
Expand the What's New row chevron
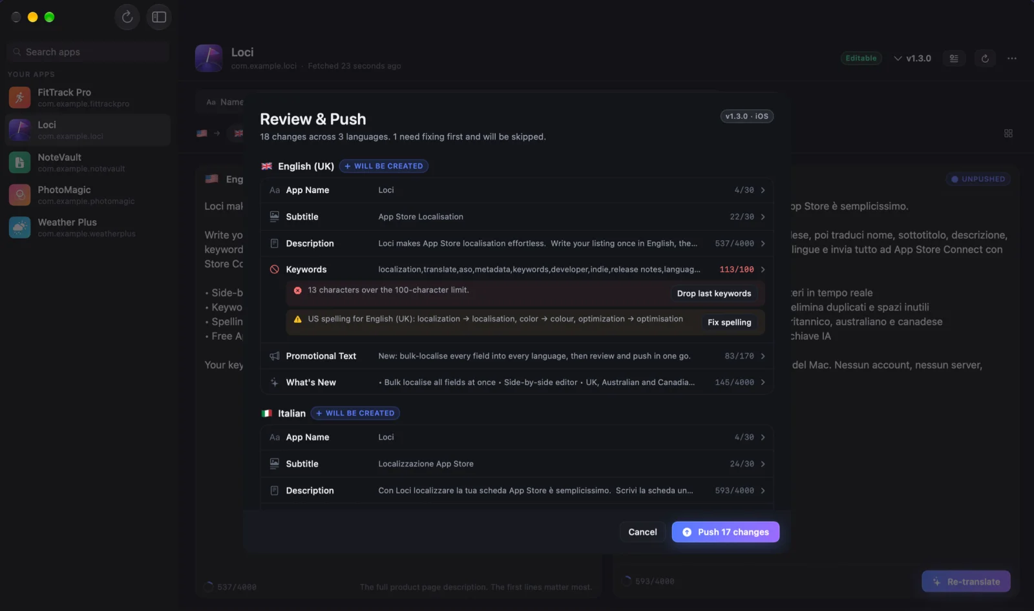coord(763,382)
